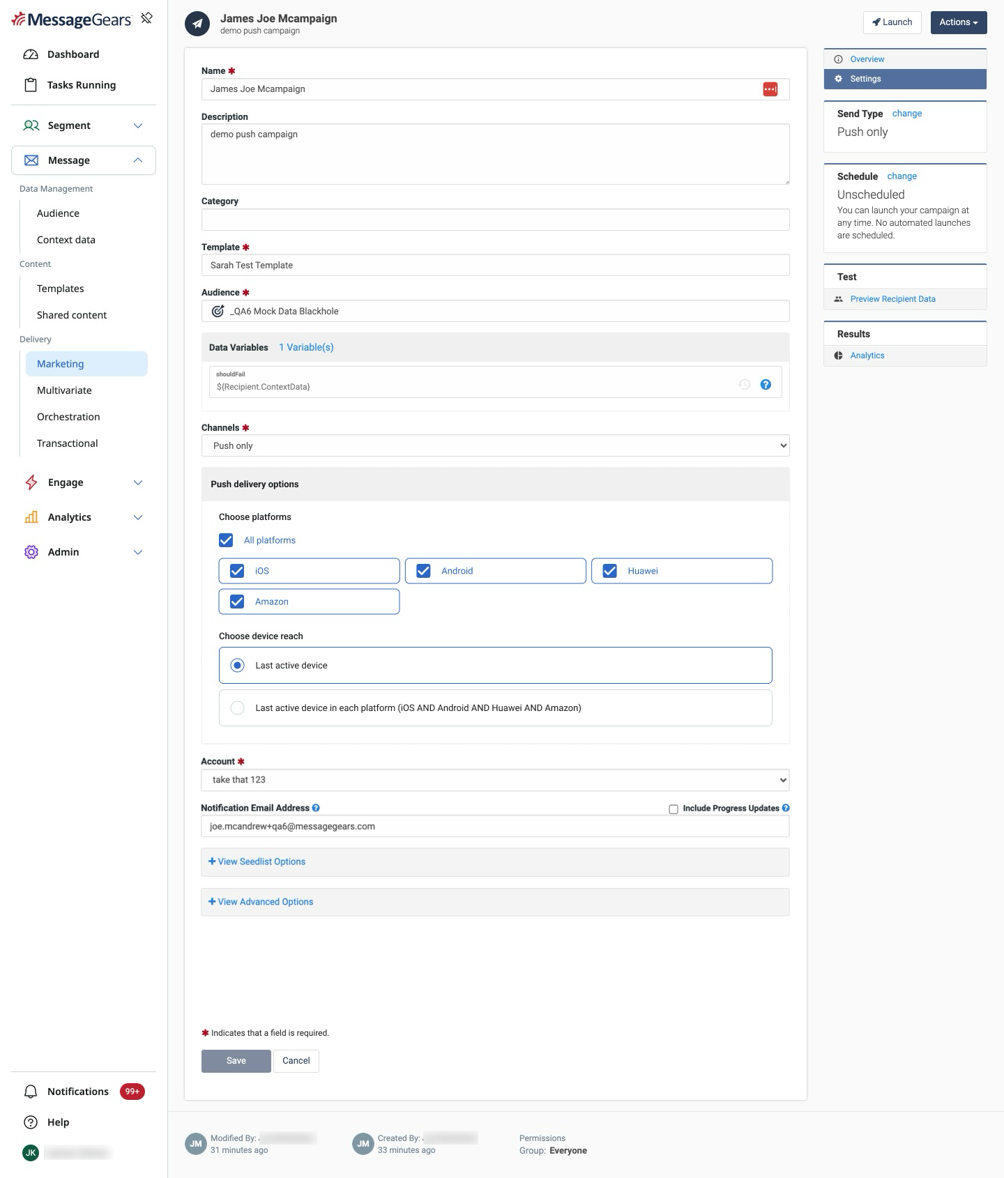The image size is (1004, 1178).
Task: Click the Help question mark icon
Action: pyautogui.click(x=31, y=1122)
